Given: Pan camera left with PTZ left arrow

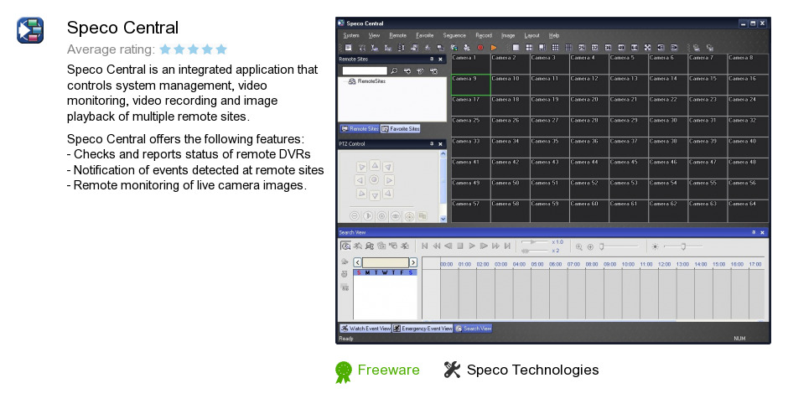Looking at the screenshot, I should (x=360, y=180).
